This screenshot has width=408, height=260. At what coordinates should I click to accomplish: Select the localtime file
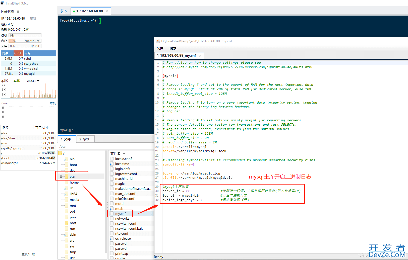[x=122, y=164]
